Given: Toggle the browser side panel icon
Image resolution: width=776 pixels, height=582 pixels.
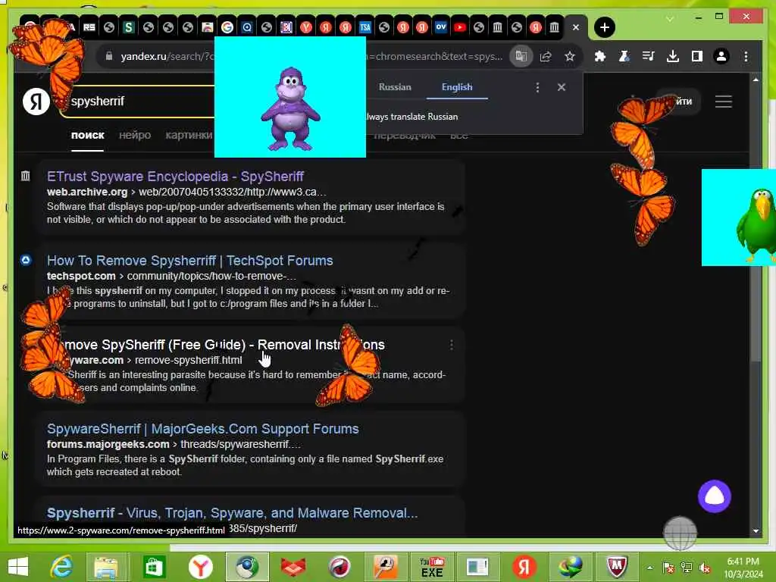Looking at the screenshot, I should pyautogui.click(x=697, y=56).
